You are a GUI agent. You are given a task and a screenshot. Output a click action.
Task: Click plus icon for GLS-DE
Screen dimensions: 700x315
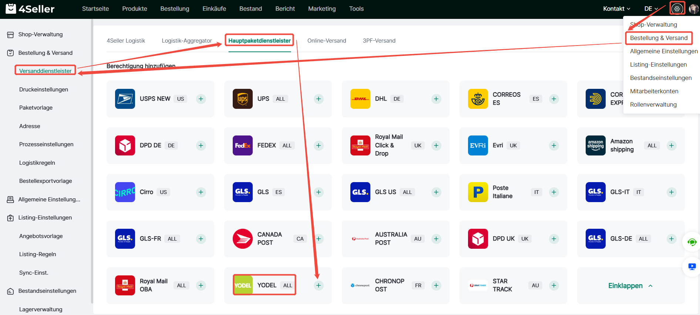[x=672, y=239]
